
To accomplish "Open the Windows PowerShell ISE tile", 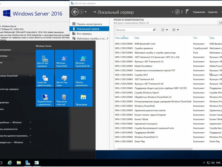I will pyautogui.click(x=83, y=59).
